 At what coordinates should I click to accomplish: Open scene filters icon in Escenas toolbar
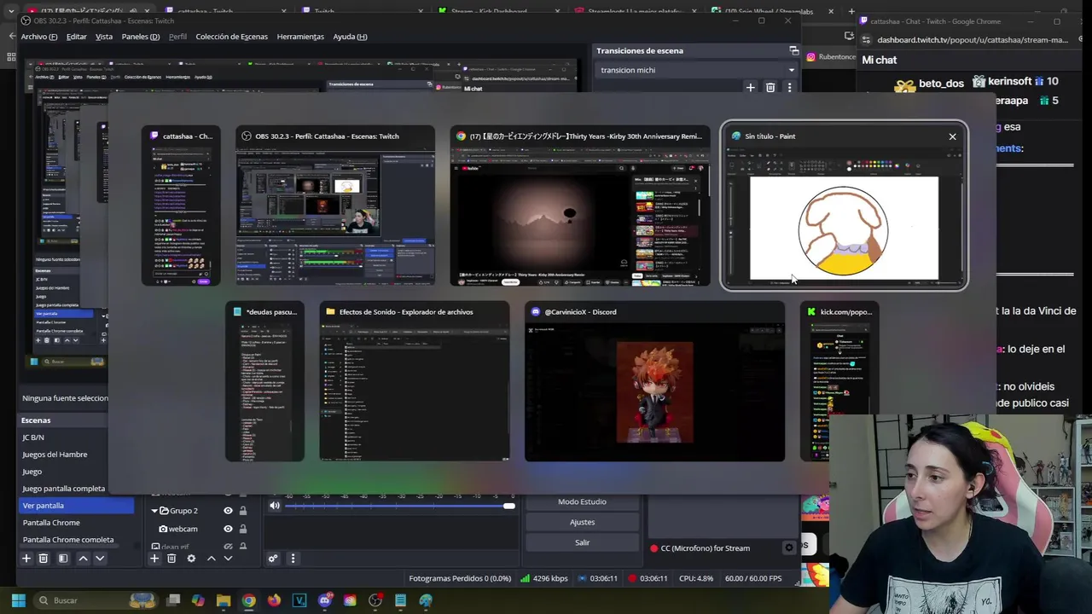point(63,559)
